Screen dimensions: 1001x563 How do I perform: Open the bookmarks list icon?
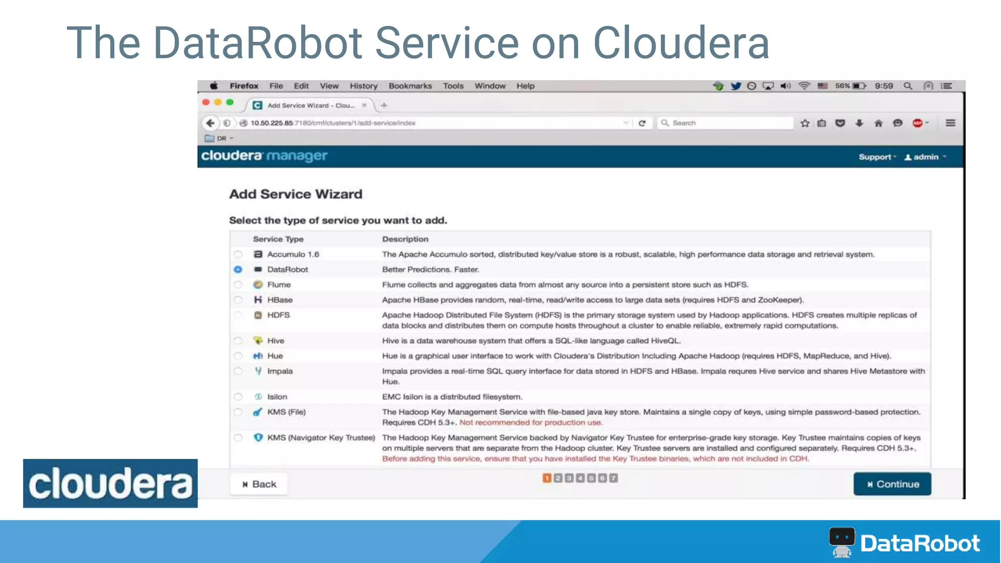[x=822, y=123]
